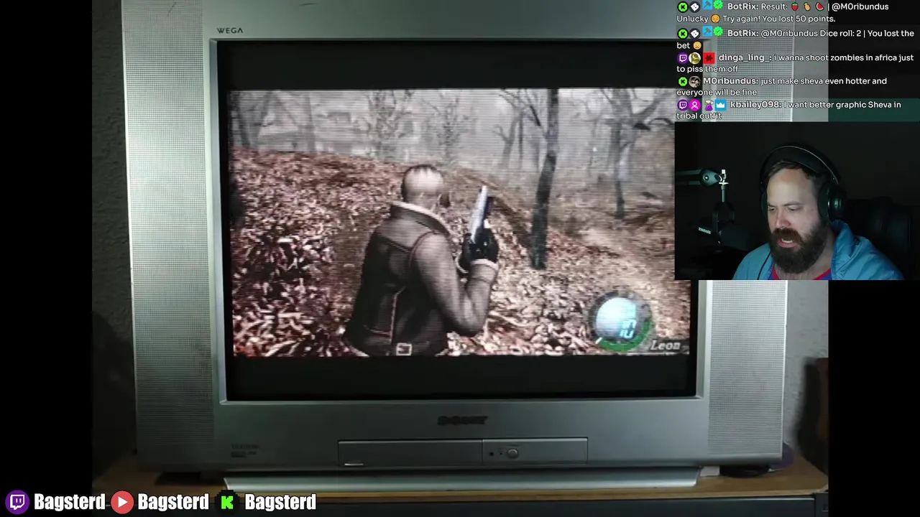Click the Kick icon beside M0ribundus's message

[683, 82]
